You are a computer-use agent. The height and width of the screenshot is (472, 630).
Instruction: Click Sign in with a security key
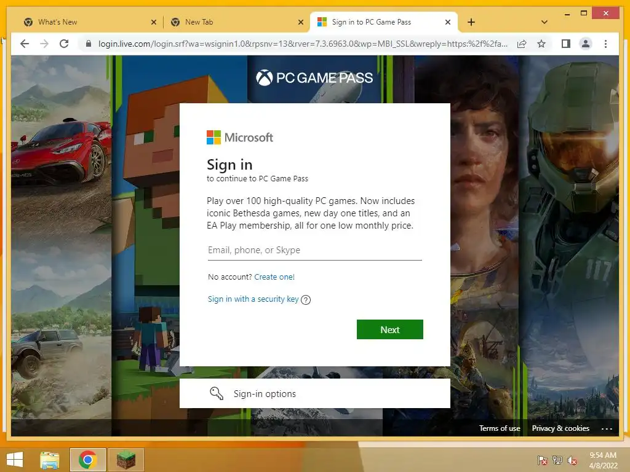[x=253, y=299]
